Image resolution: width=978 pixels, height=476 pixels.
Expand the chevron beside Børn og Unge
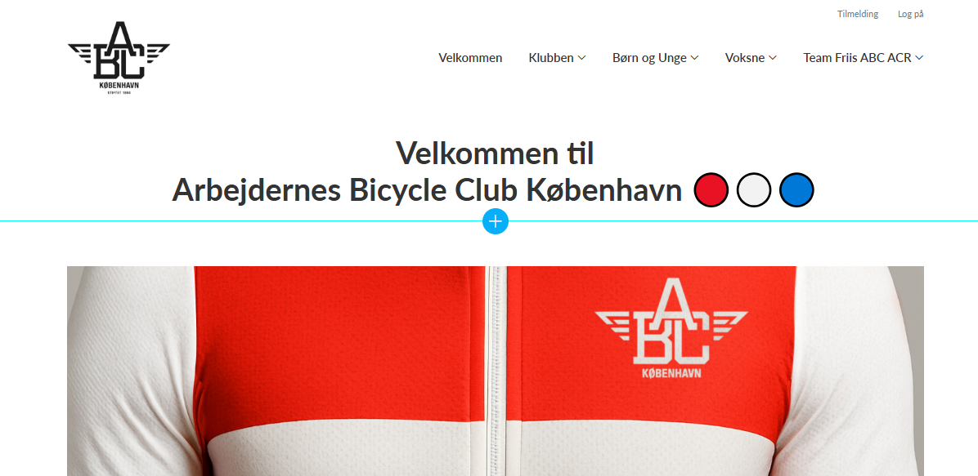pyautogui.click(x=694, y=58)
